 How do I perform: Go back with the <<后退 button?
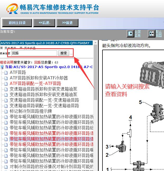click(x=44, y=23)
